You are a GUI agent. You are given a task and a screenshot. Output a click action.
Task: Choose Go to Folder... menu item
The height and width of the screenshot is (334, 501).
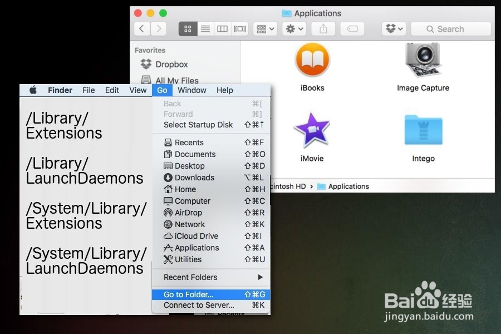(211, 294)
